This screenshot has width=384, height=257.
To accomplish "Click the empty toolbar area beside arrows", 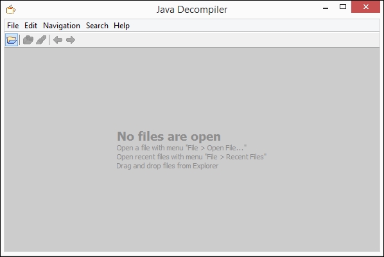I will (x=228, y=40).
